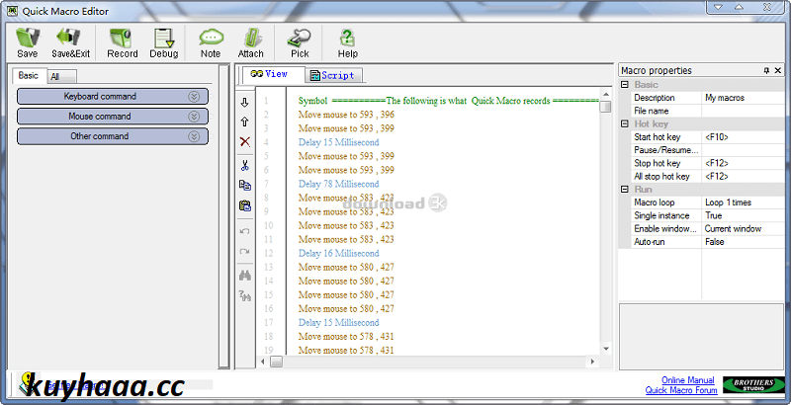Change Enable window Current window value
791x405 pixels.
[x=743, y=229]
